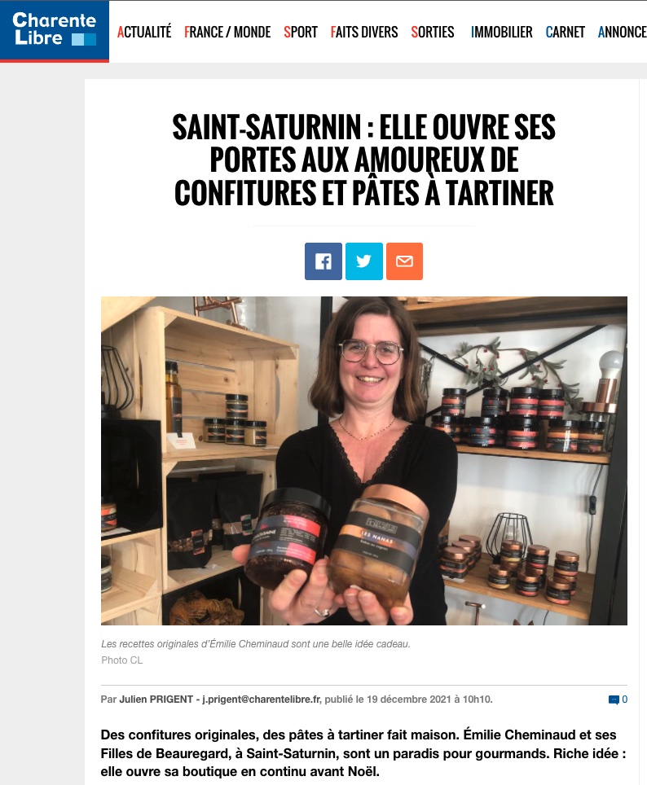
Task: Open the Sorties section
Action: pos(433,32)
